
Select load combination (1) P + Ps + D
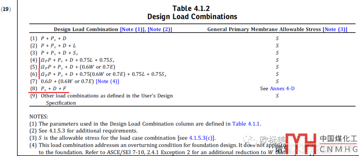53,38
